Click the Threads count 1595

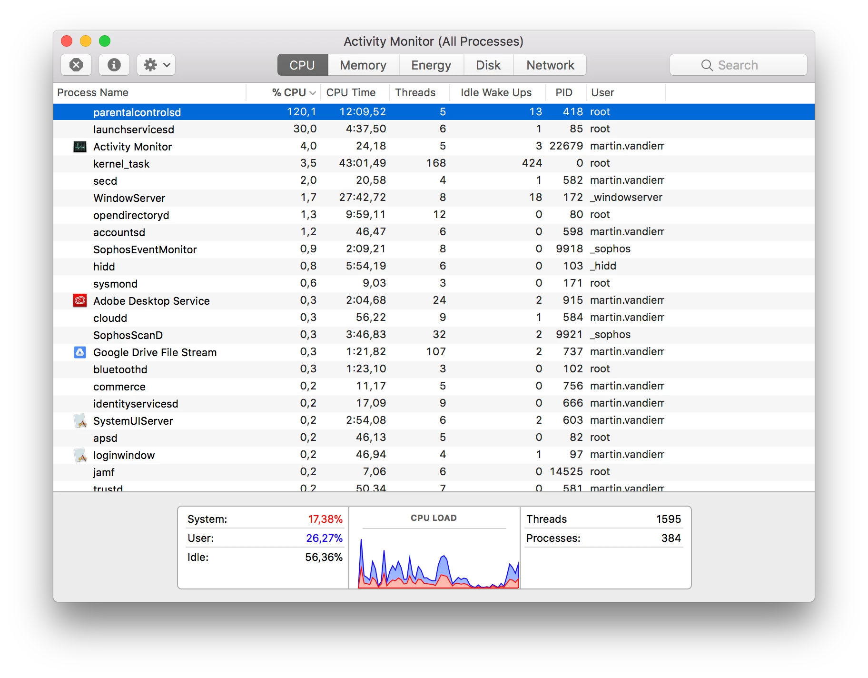(x=669, y=519)
